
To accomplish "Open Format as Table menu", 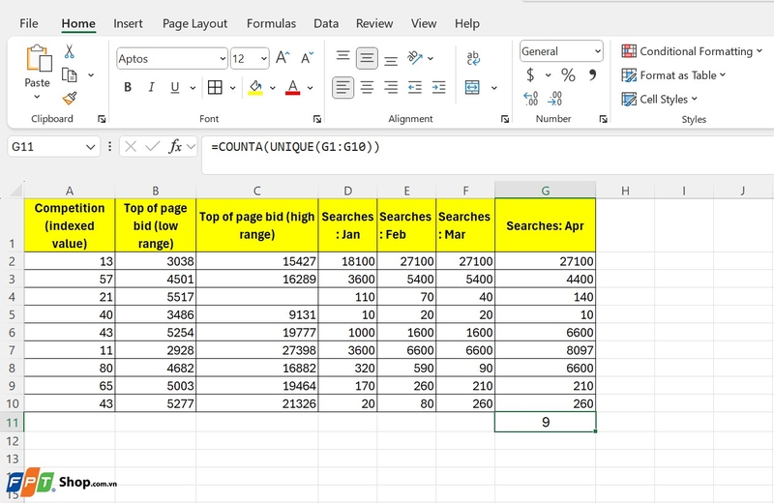I will click(x=673, y=75).
